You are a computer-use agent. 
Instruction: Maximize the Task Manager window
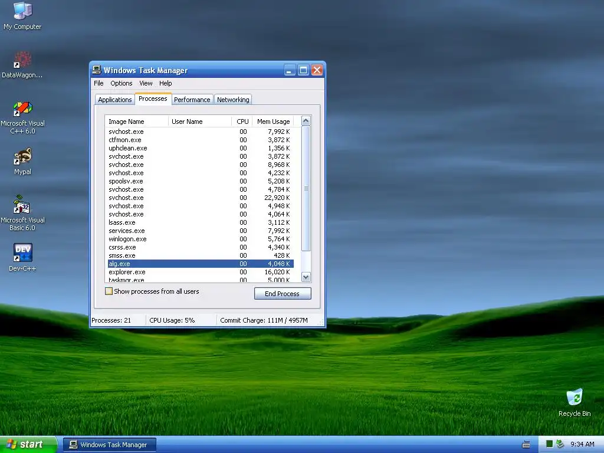pos(303,70)
